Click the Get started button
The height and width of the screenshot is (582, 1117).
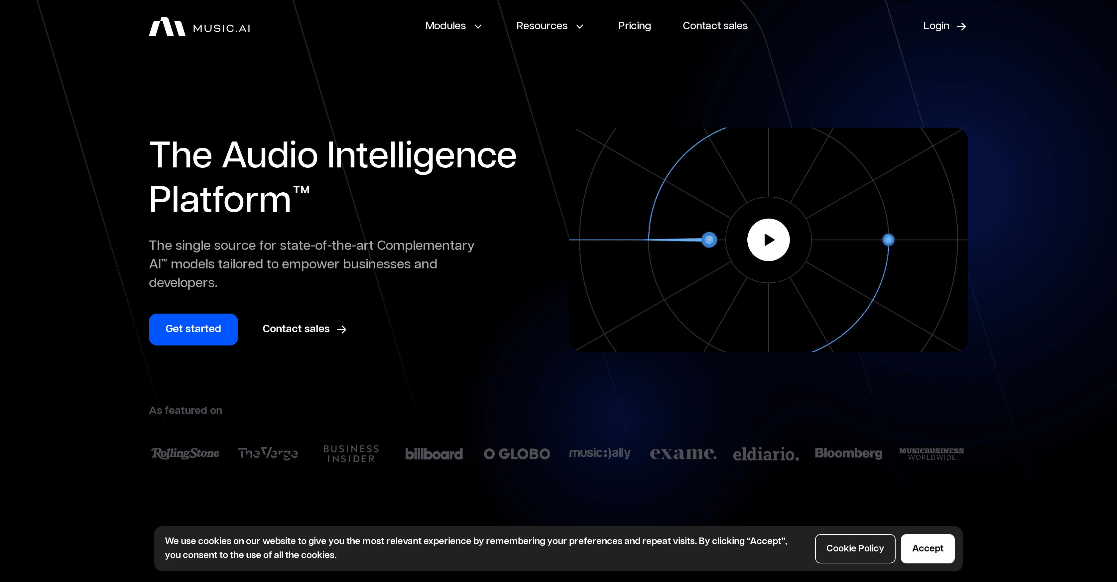(193, 329)
